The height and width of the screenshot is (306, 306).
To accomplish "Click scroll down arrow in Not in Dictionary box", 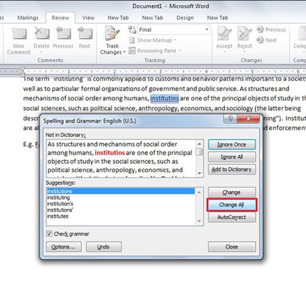I will pos(200,173).
